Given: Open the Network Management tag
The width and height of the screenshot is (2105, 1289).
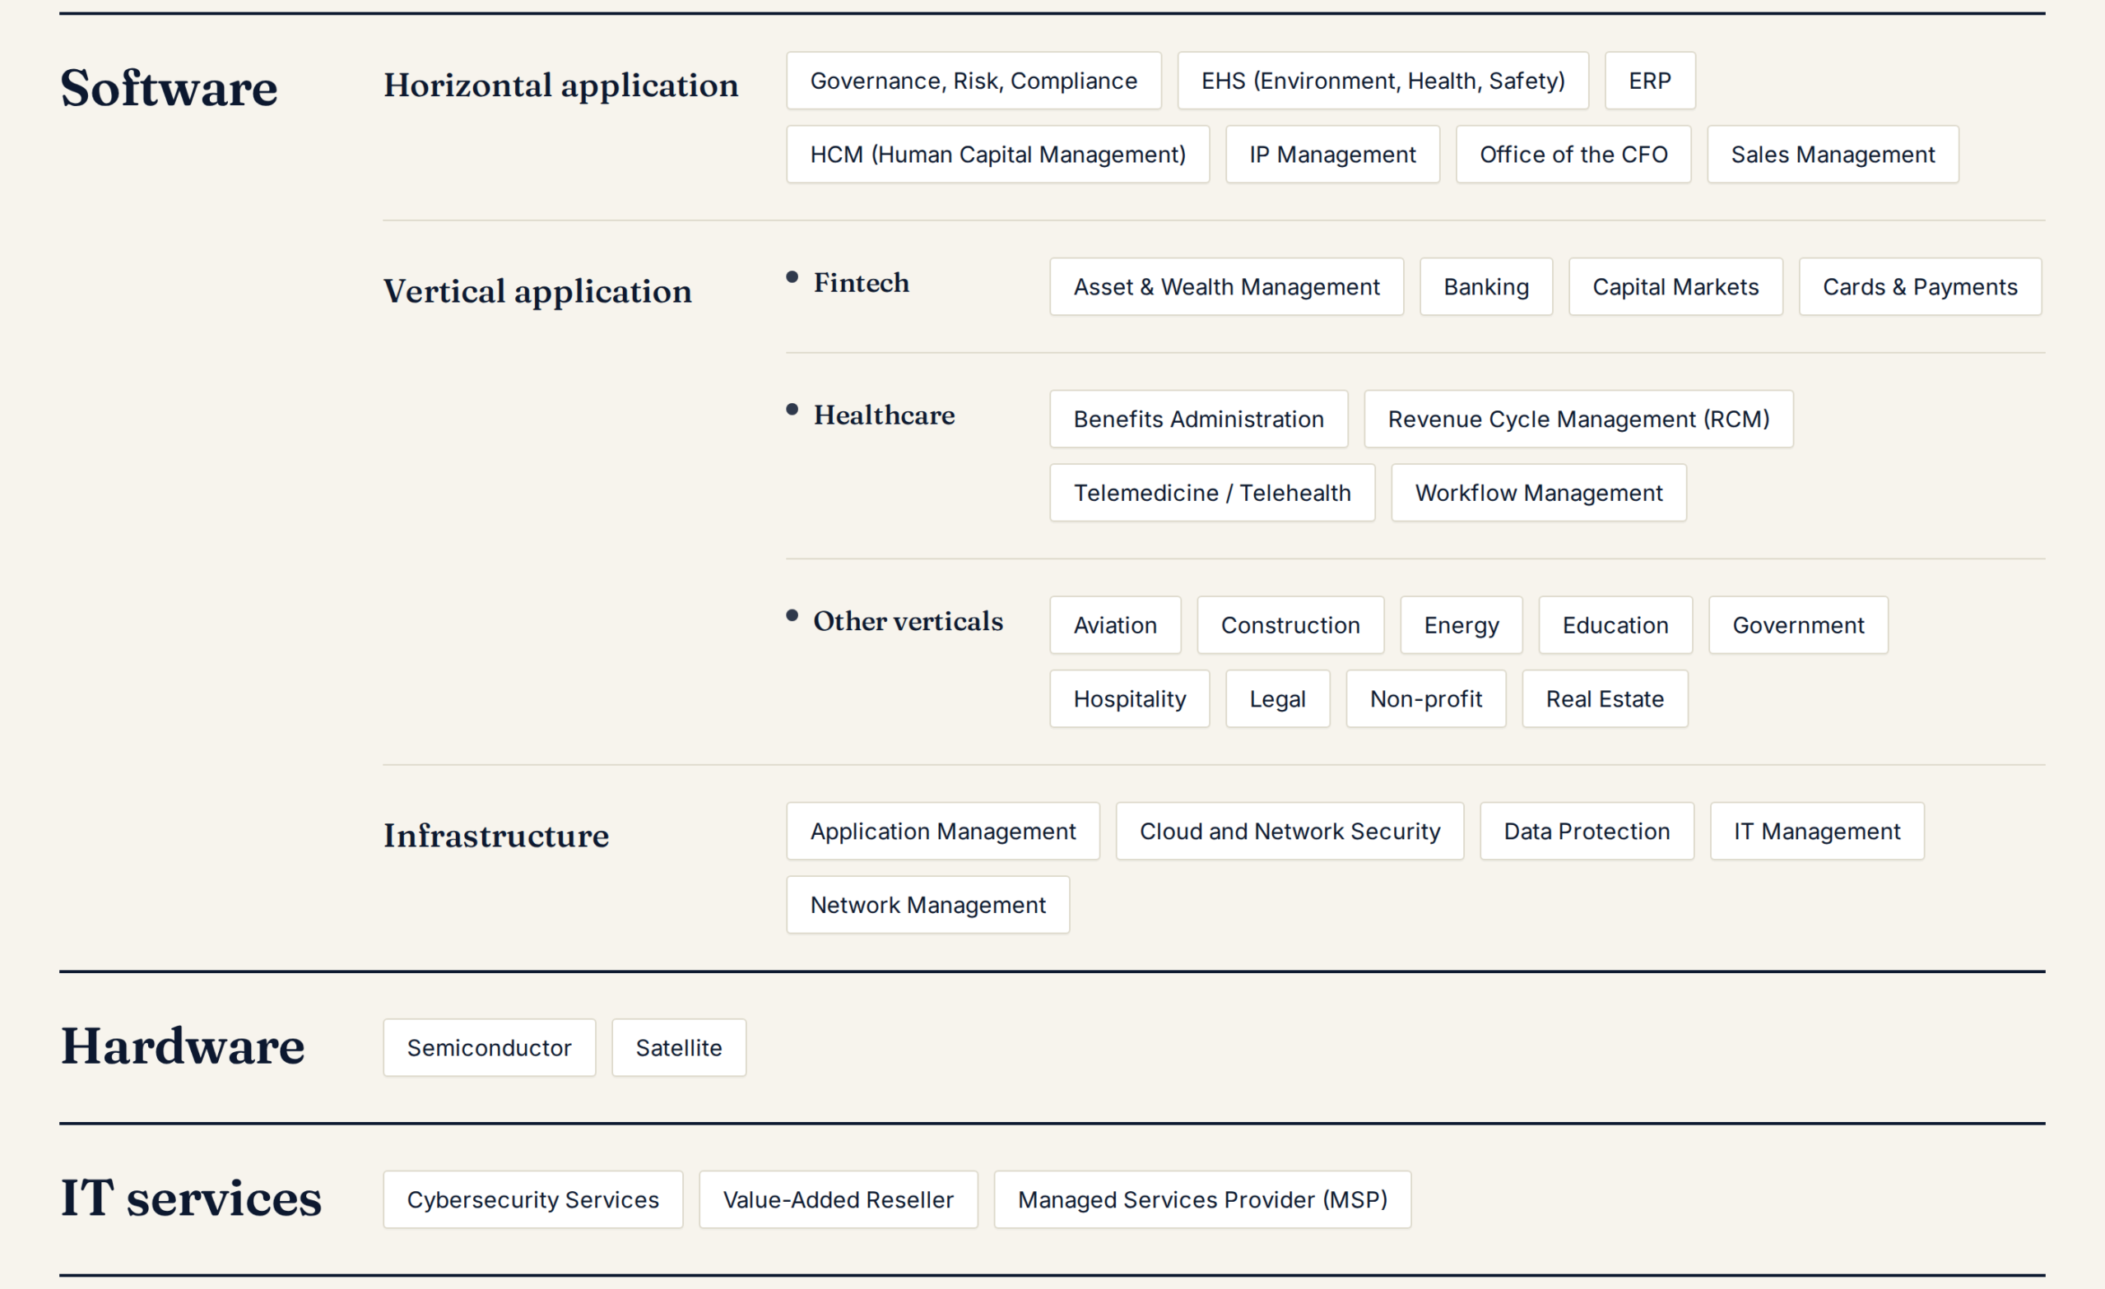Looking at the screenshot, I should click(x=928, y=905).
